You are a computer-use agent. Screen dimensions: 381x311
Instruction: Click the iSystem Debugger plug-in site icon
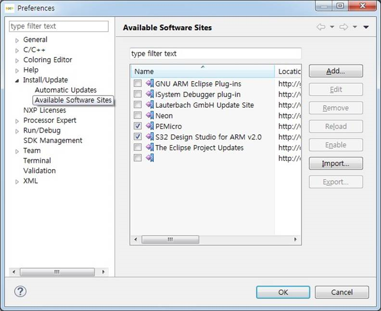point(150,94)
